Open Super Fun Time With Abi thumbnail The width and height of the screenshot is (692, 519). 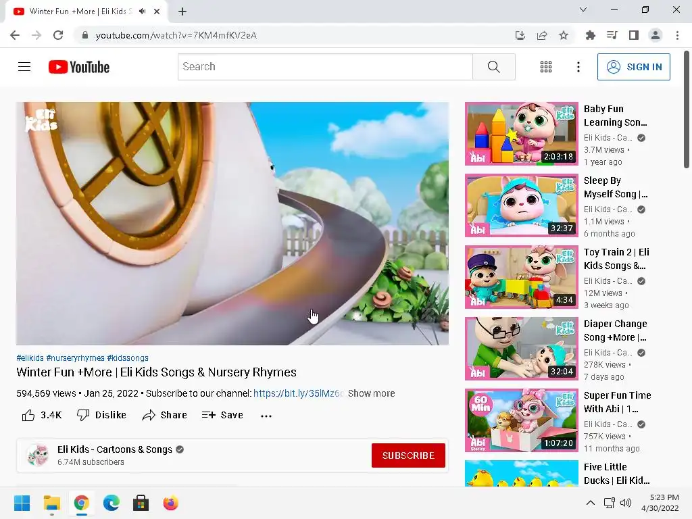pyautogui.click(x=521, y=420)
